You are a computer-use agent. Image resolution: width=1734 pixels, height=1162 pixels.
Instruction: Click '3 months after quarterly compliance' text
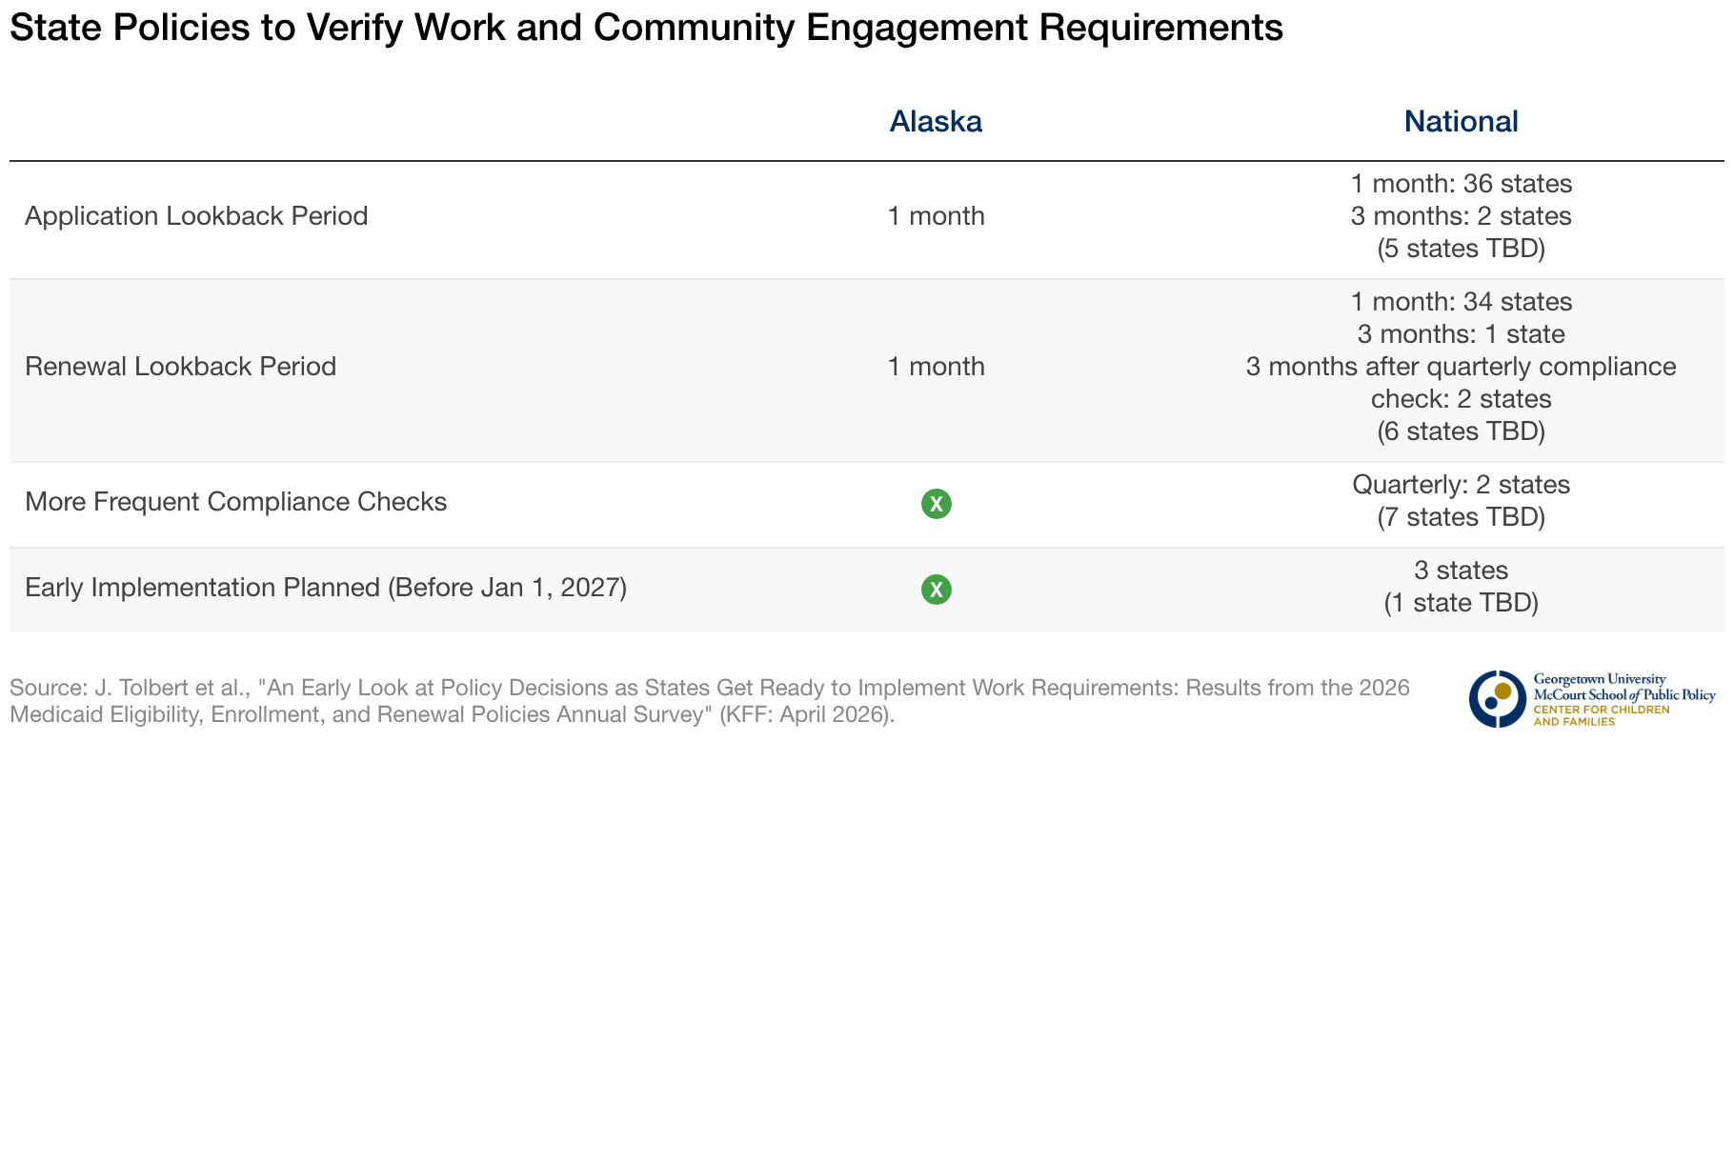1462,367
